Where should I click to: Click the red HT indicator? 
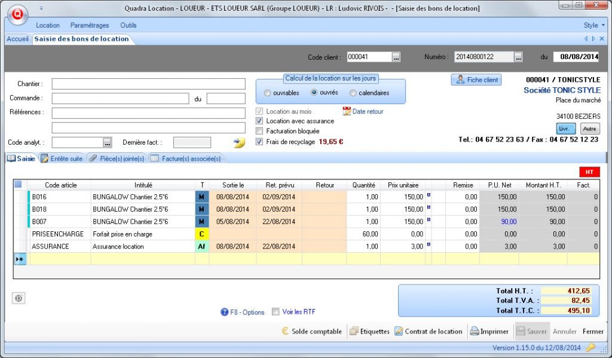point(590,172)
